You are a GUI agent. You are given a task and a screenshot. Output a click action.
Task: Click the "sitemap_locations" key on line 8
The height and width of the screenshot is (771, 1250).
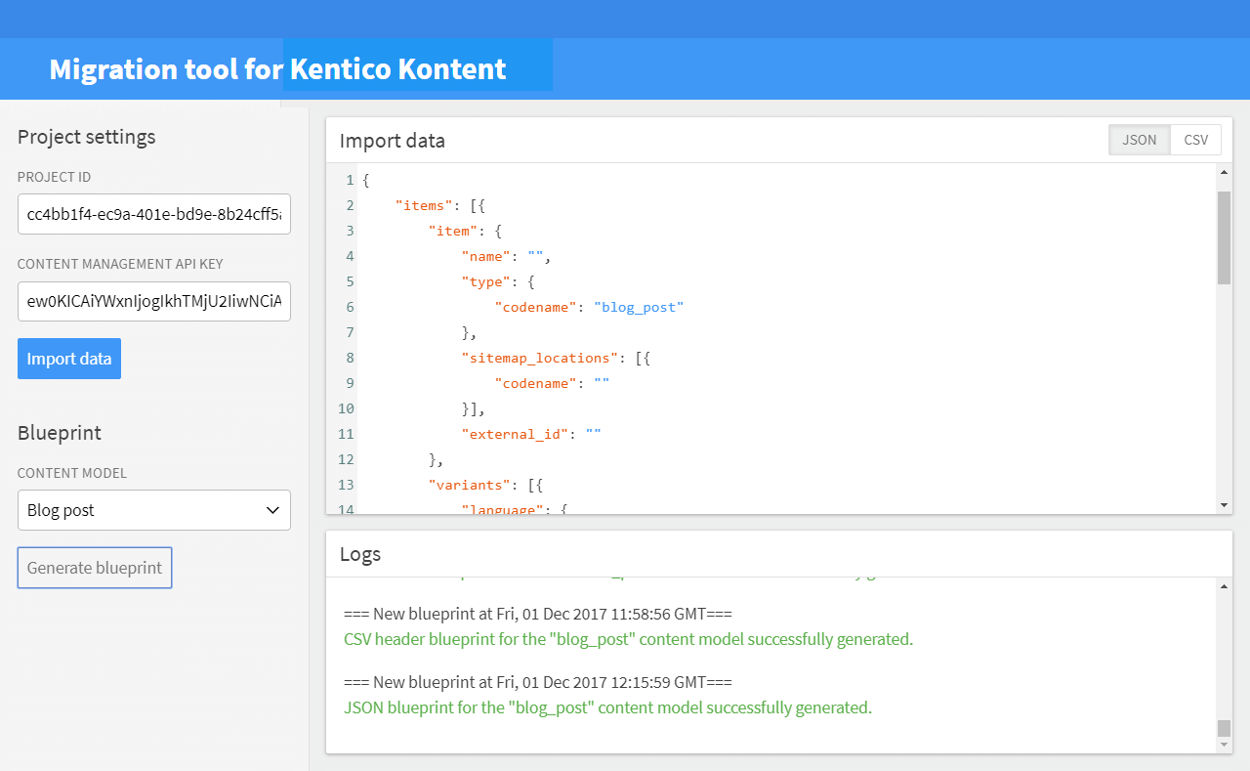coord(540,358)
